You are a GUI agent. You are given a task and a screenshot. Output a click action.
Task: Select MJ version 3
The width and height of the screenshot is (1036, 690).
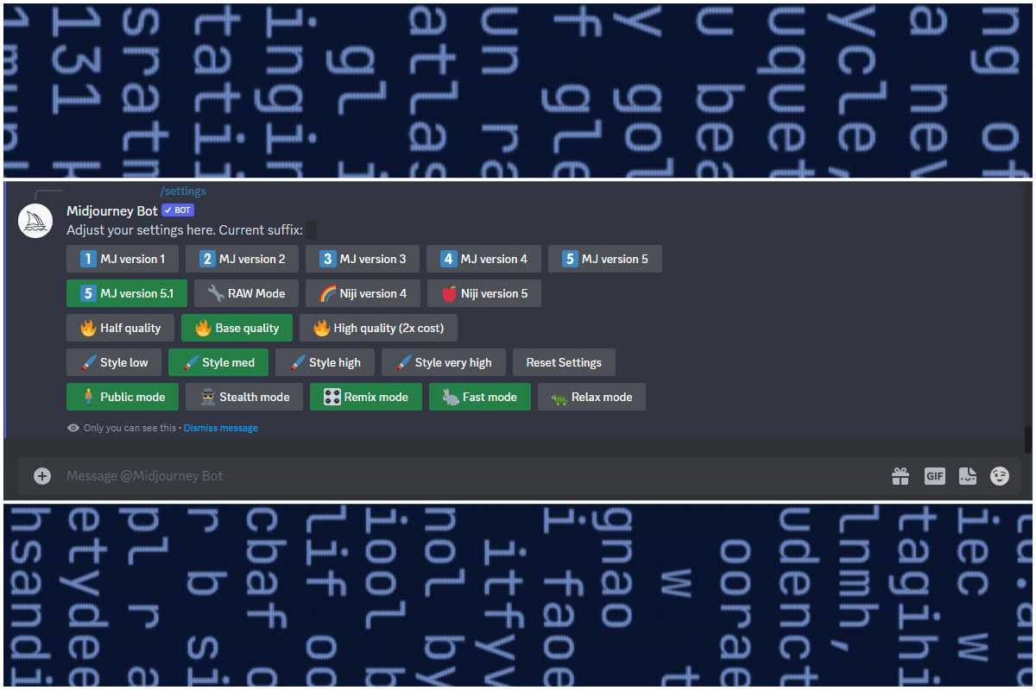click(x=363, y=259)
